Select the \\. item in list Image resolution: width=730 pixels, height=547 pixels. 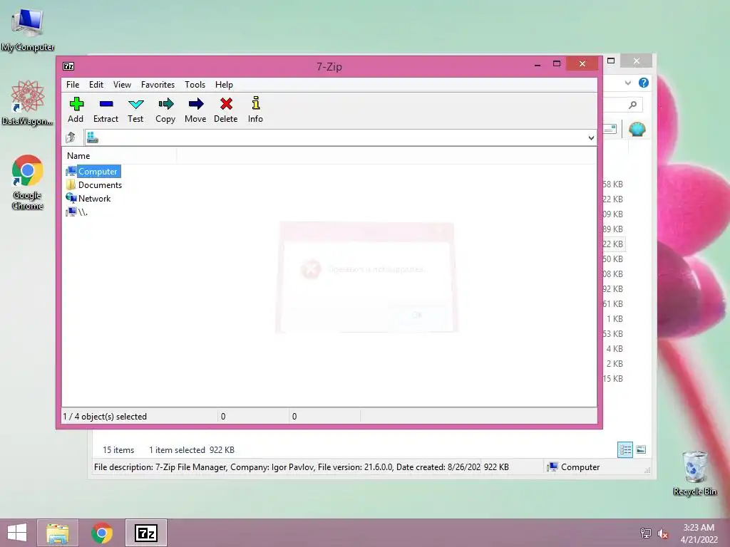click(x=77, y=212)
